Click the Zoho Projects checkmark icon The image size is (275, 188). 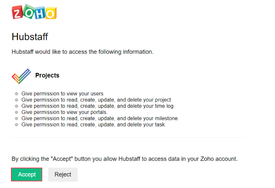tap(21, 76)
